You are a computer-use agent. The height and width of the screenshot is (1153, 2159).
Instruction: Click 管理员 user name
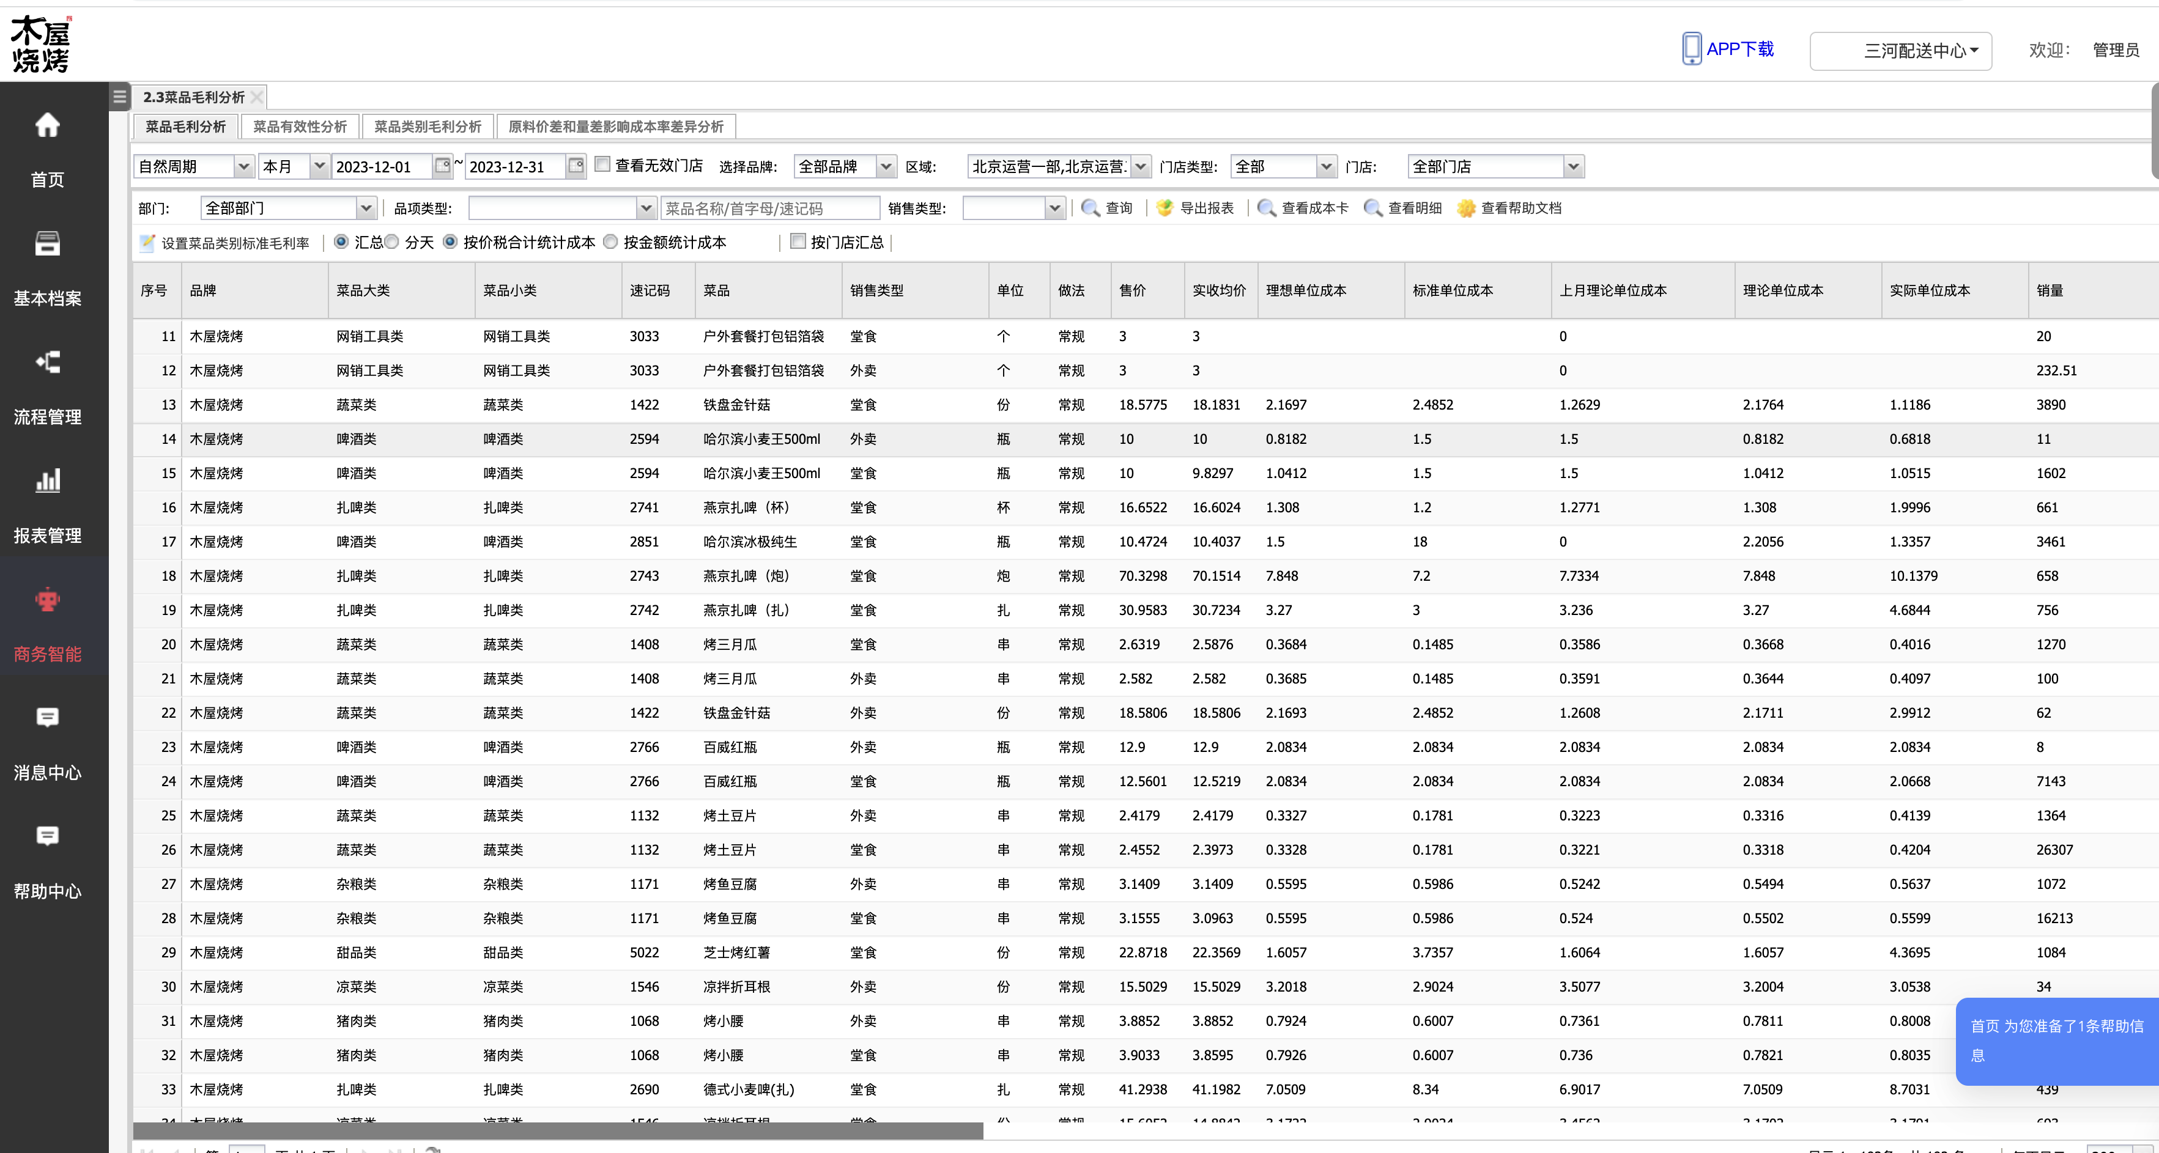pyautogui.click(x=2116, y=50)
